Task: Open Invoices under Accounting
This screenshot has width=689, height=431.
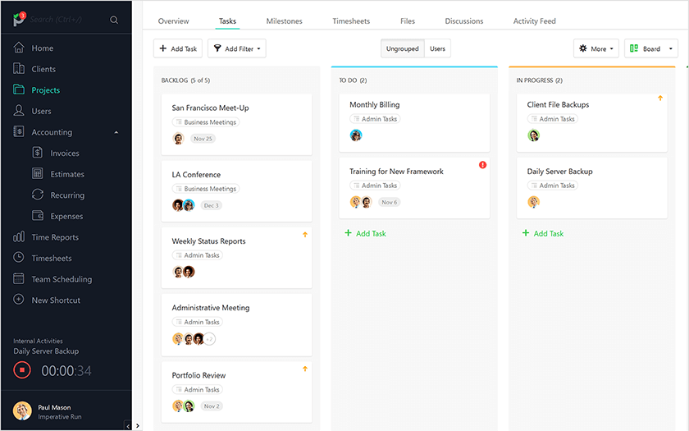Action: coord(66,153)
